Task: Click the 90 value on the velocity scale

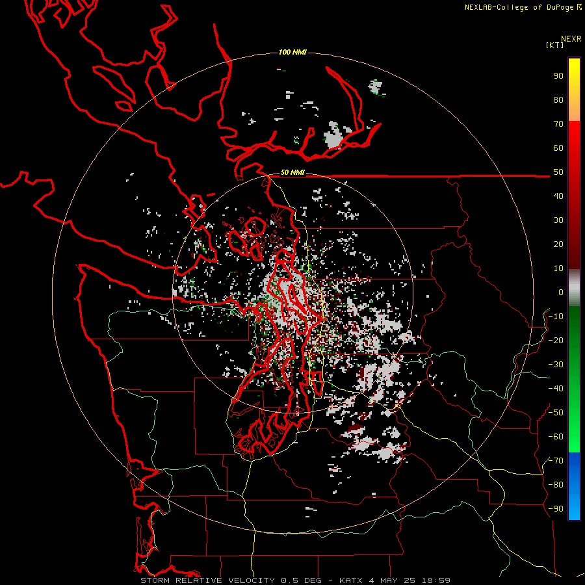Action: 558,76
